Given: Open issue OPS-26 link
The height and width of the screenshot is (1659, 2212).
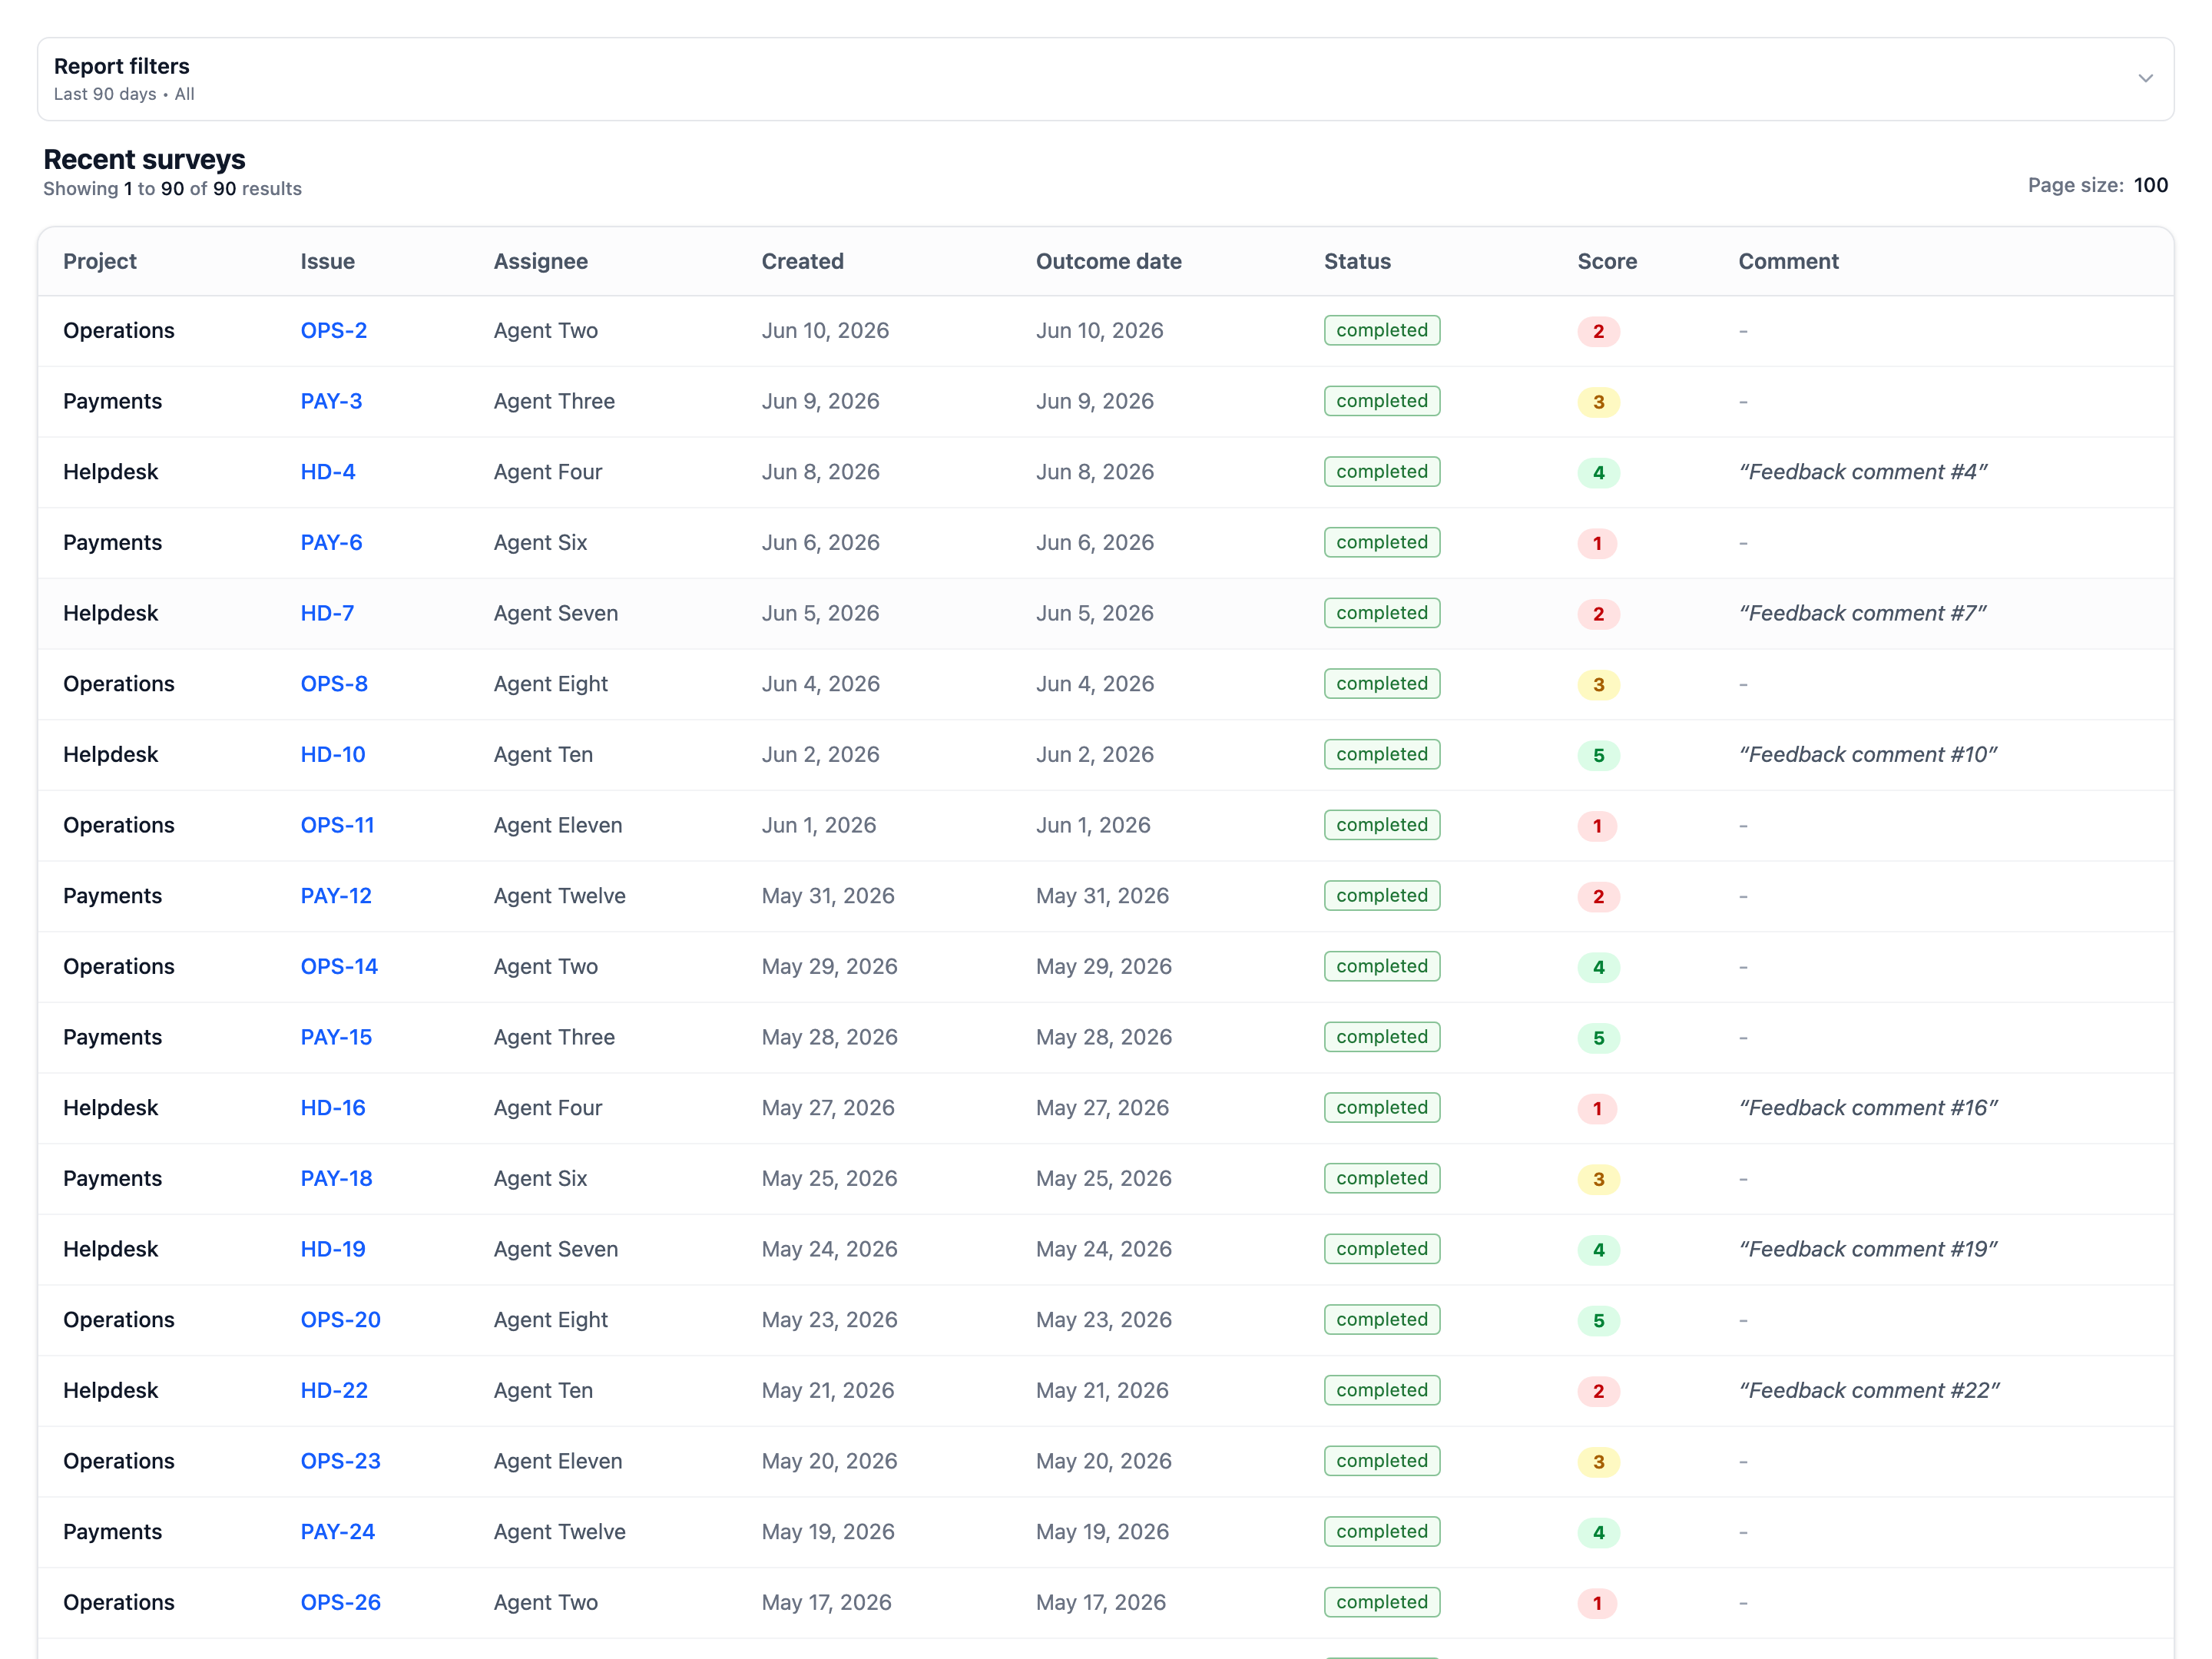Looking at the screenshot, I should point(340,1603).
